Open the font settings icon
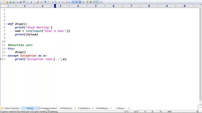 (x=67, y=2)
